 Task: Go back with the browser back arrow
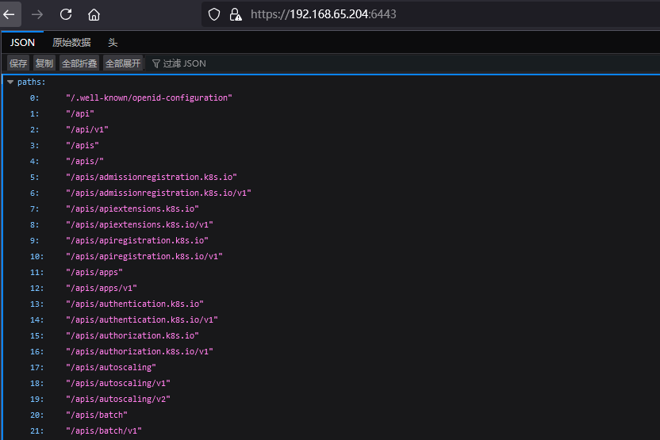point(10,15)
